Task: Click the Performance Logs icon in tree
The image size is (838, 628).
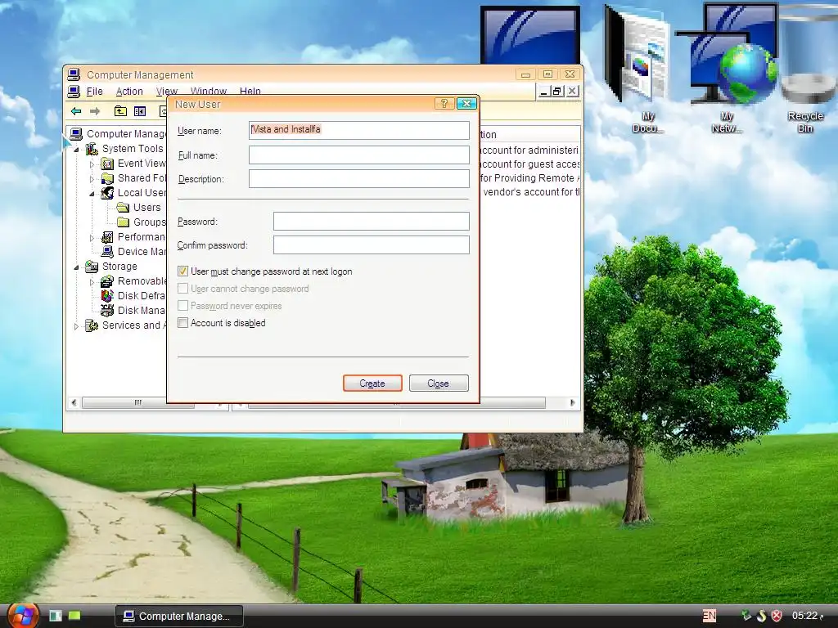Action: coord(107,236)
